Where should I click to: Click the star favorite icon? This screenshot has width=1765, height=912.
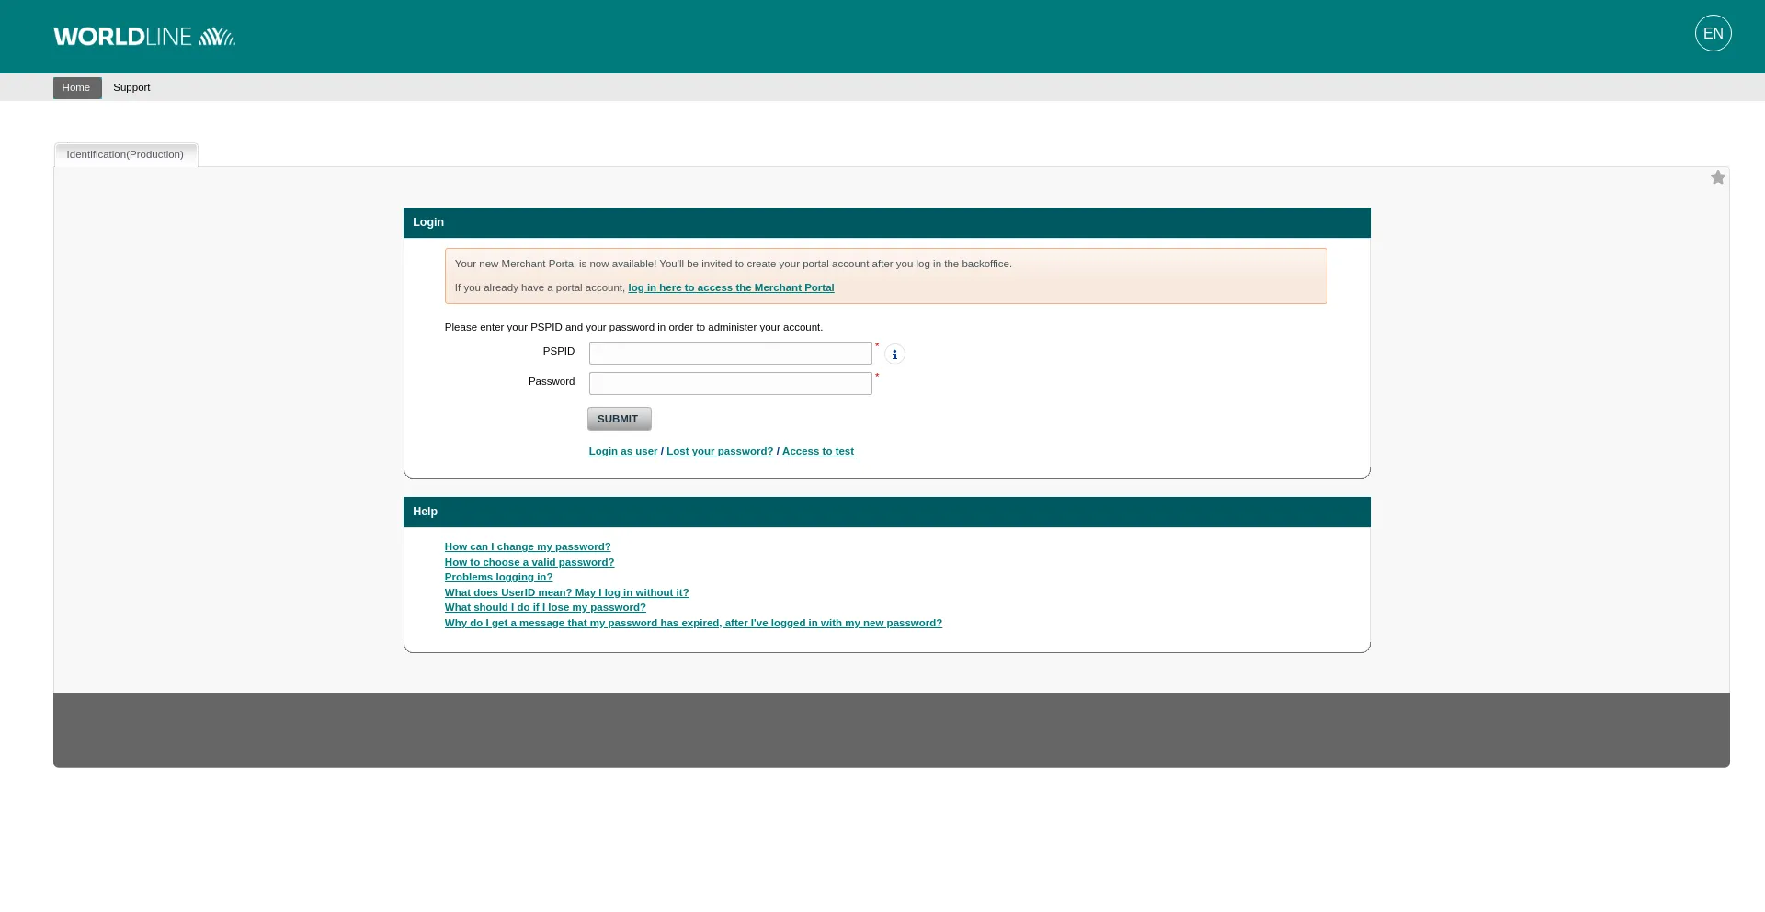coord(1717,177)
